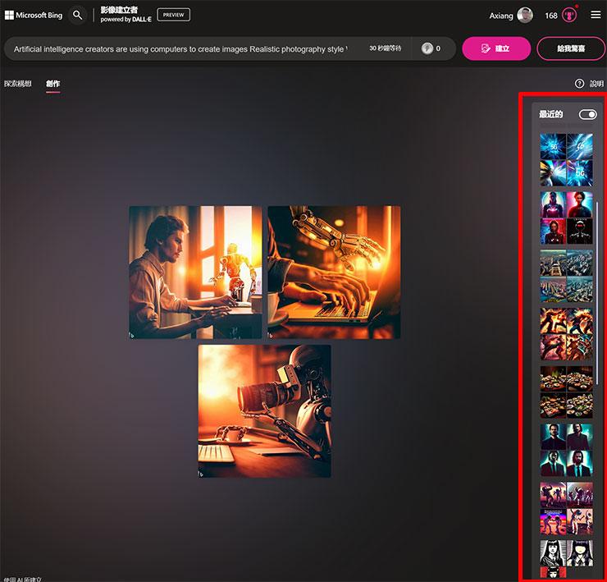The image size is (607, 582).
Task: Open the sushi platters history set
Action: click(566, 392)
